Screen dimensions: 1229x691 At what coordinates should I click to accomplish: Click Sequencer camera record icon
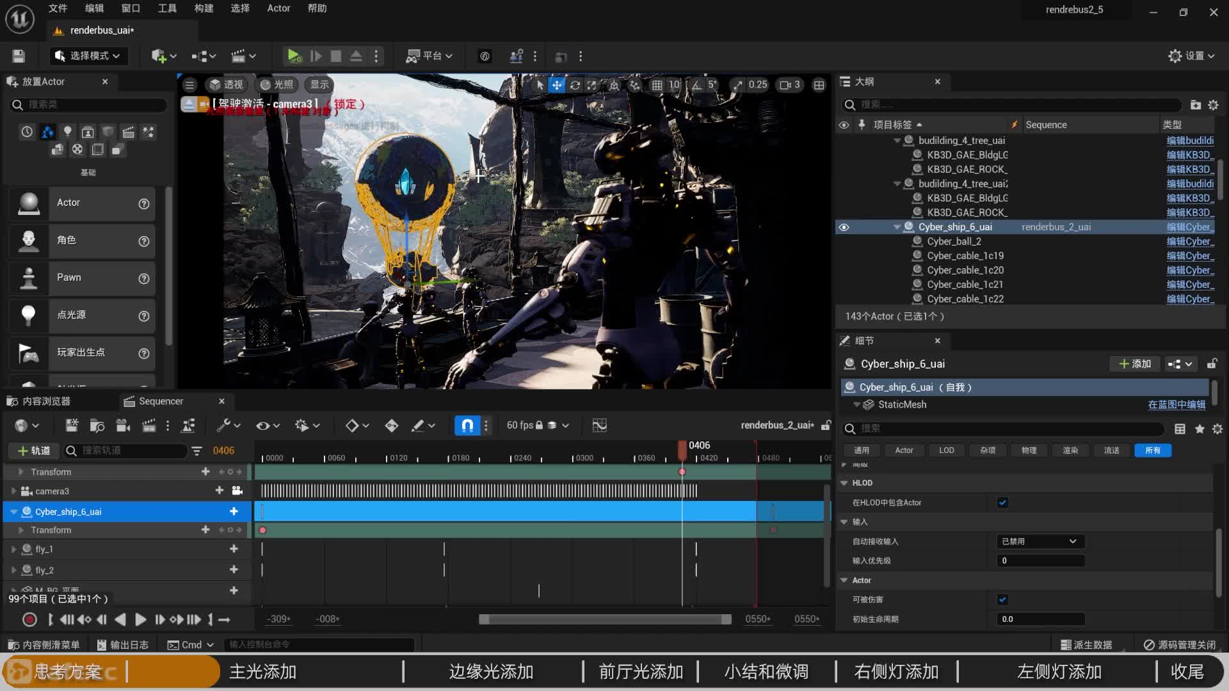124,425
